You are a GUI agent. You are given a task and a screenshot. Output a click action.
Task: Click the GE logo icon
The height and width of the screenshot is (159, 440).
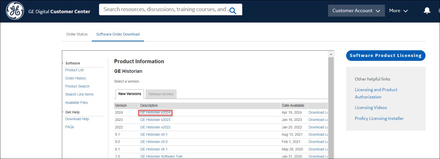coord(15,11)
